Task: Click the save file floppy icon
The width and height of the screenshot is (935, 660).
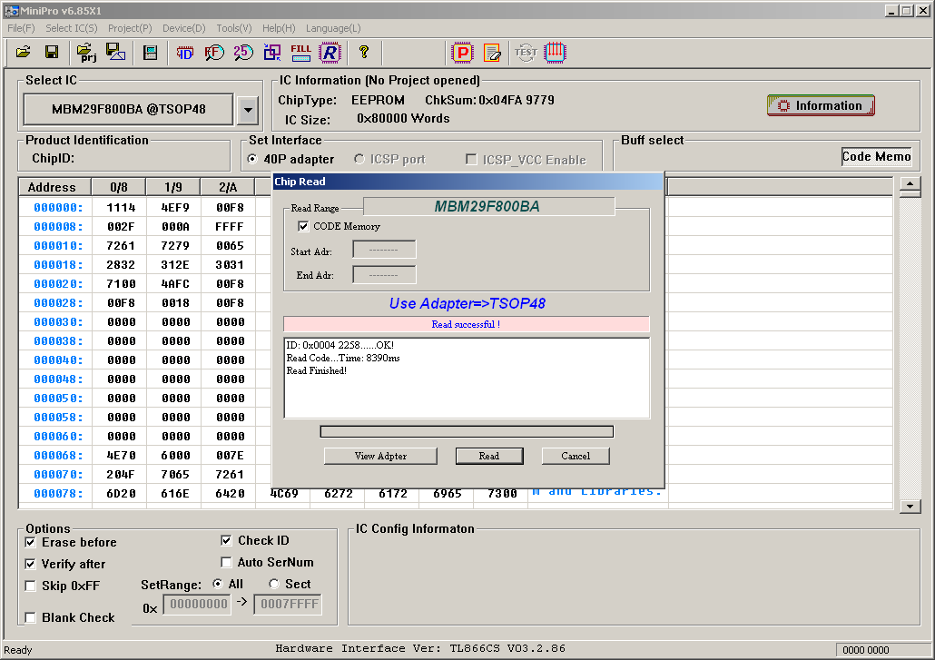Action: click(52, 53)
